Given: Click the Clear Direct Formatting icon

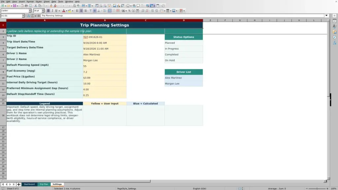Looking at the screenshot, I should point(55,6).
